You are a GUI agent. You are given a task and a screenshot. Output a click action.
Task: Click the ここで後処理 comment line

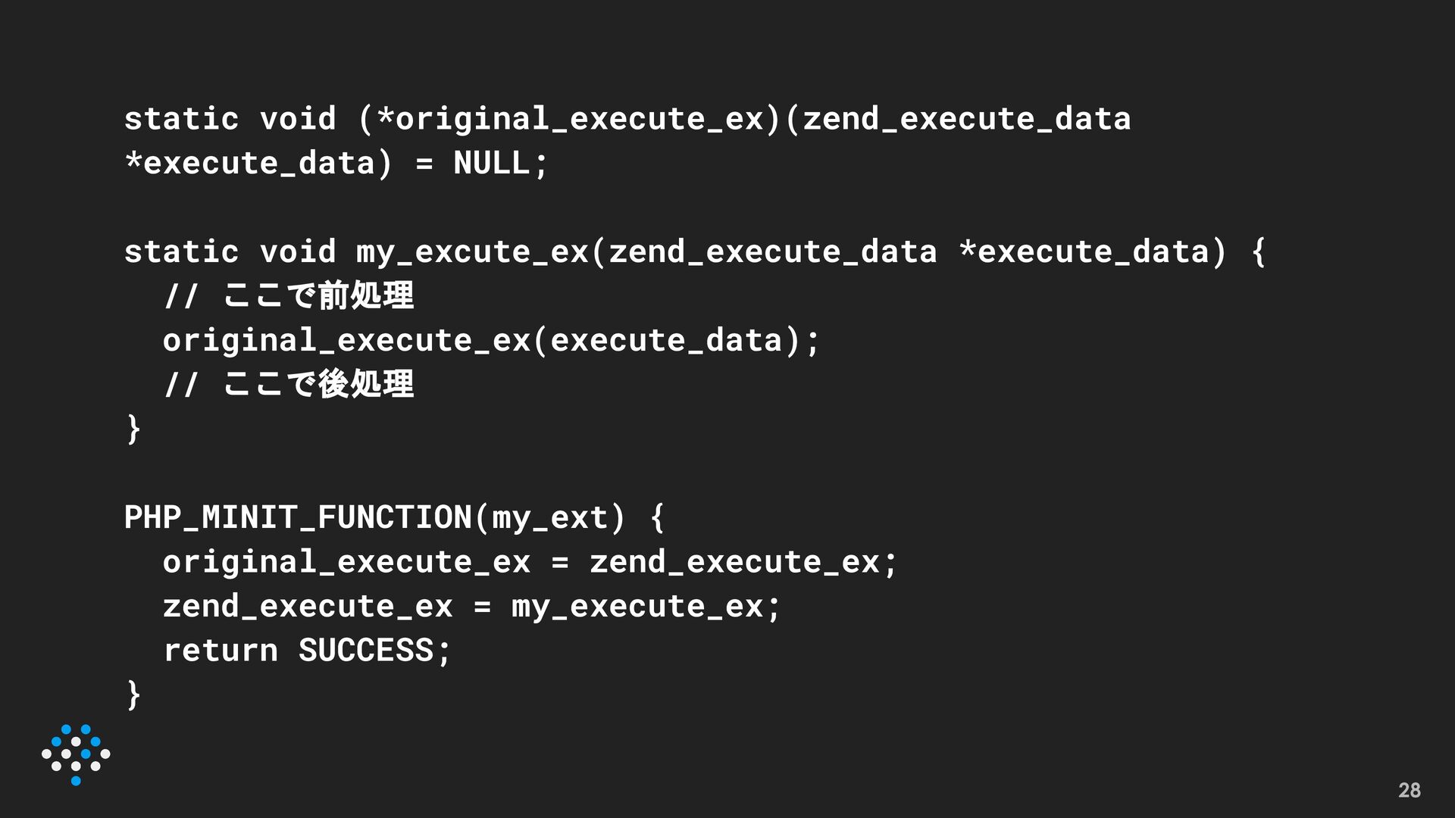(x=289, y=384)
